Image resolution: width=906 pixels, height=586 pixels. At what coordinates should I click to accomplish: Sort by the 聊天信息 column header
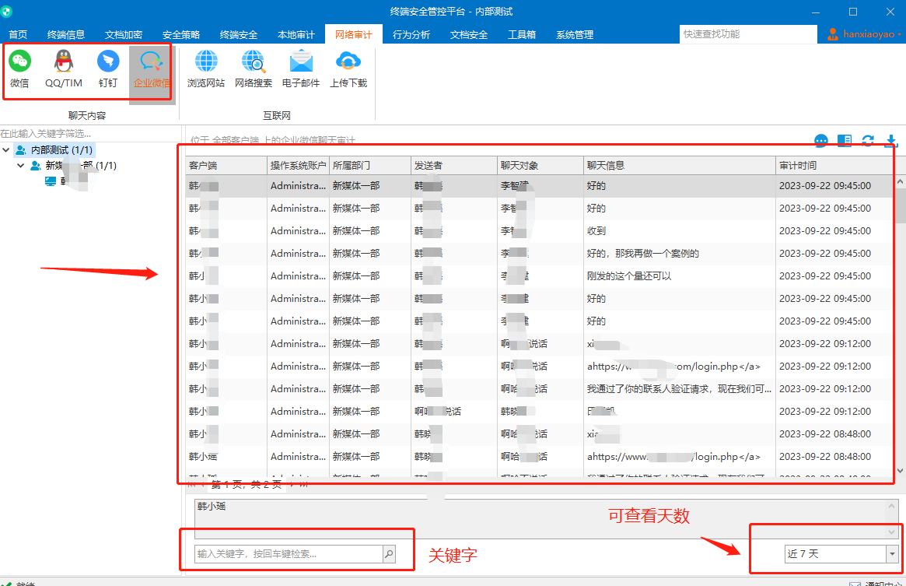[680, 166]
